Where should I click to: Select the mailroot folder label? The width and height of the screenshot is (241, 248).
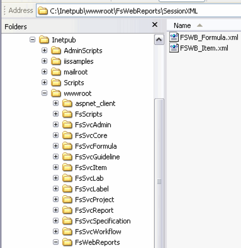coord(76,72)
